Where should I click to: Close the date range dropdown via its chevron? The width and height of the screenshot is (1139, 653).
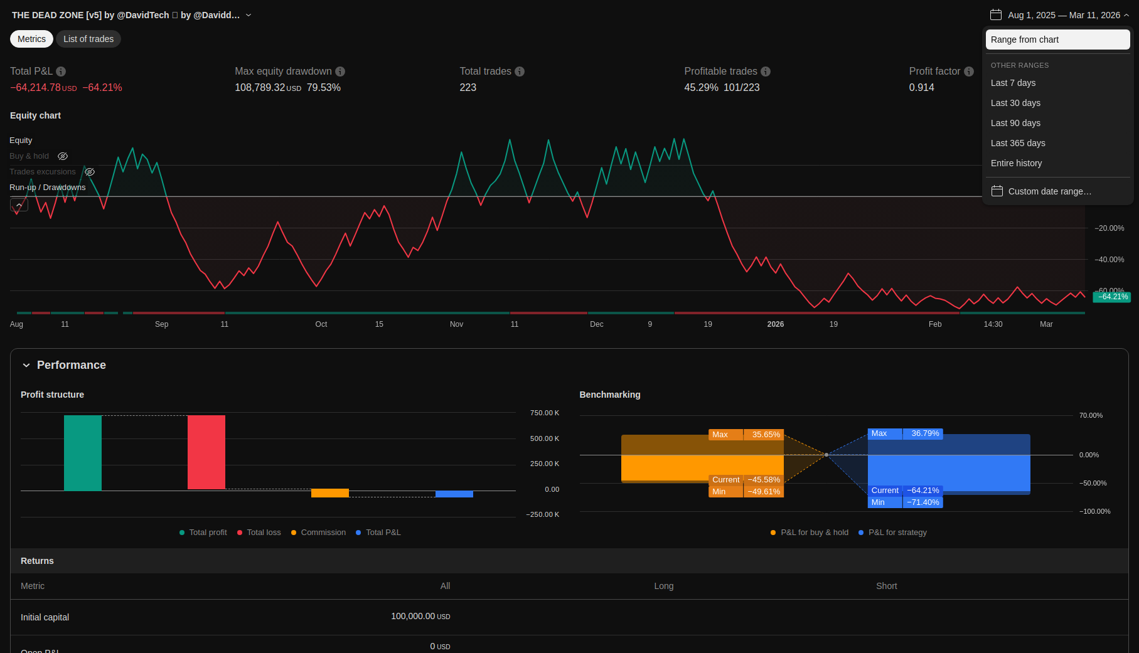point(1126,15)
